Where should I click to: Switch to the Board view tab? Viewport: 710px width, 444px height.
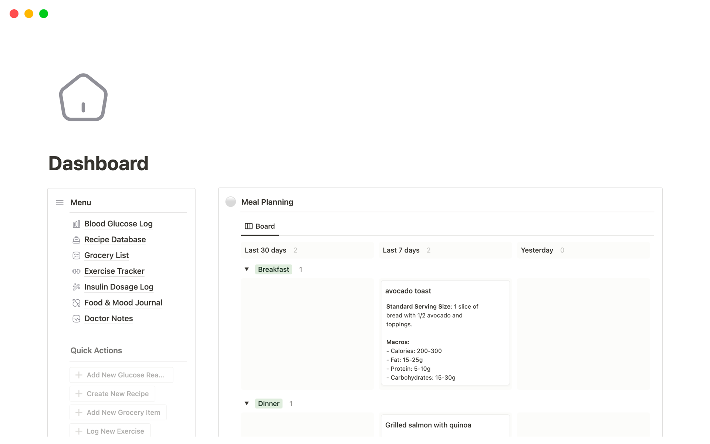pos(260,226)
